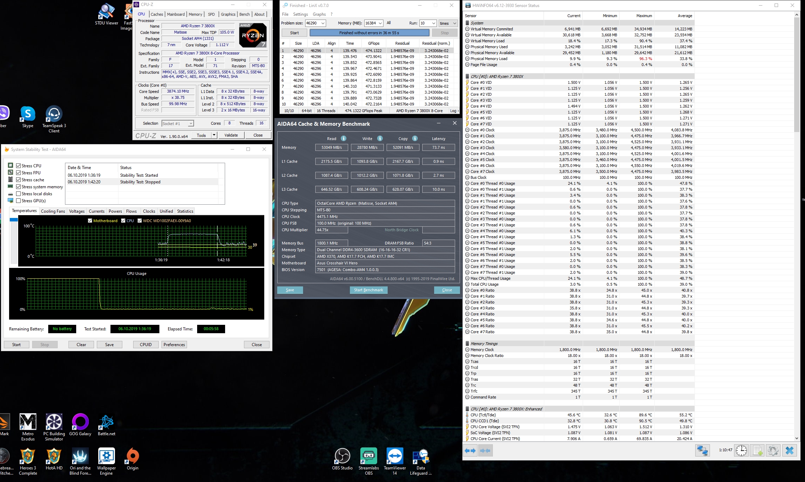Open HWiNFO sensor settings gear

tap(773, 451)
